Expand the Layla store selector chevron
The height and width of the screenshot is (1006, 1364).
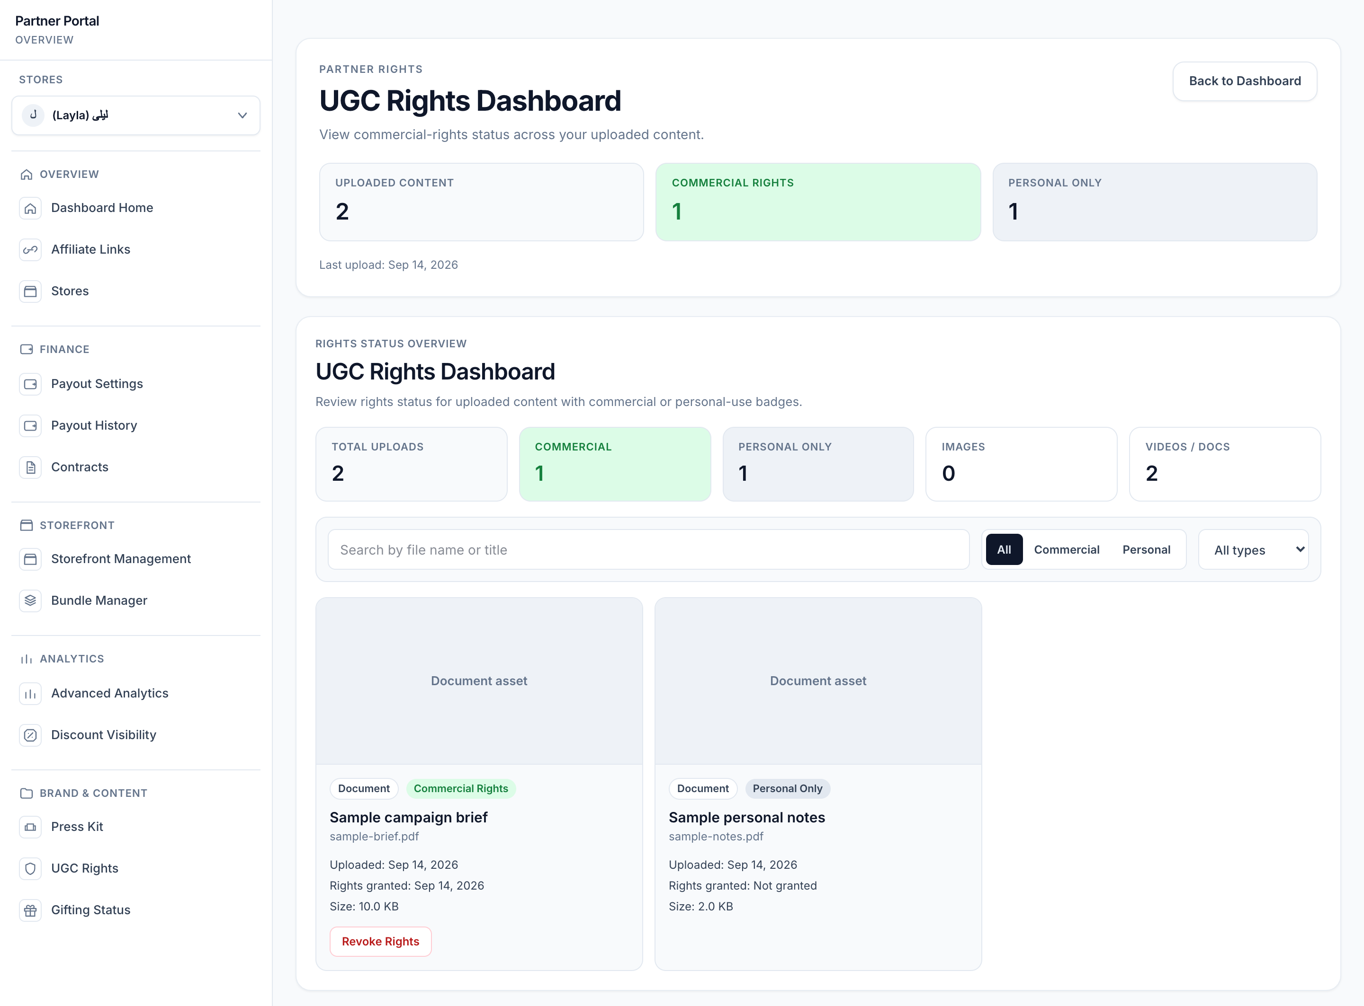(x=242, y=115)
